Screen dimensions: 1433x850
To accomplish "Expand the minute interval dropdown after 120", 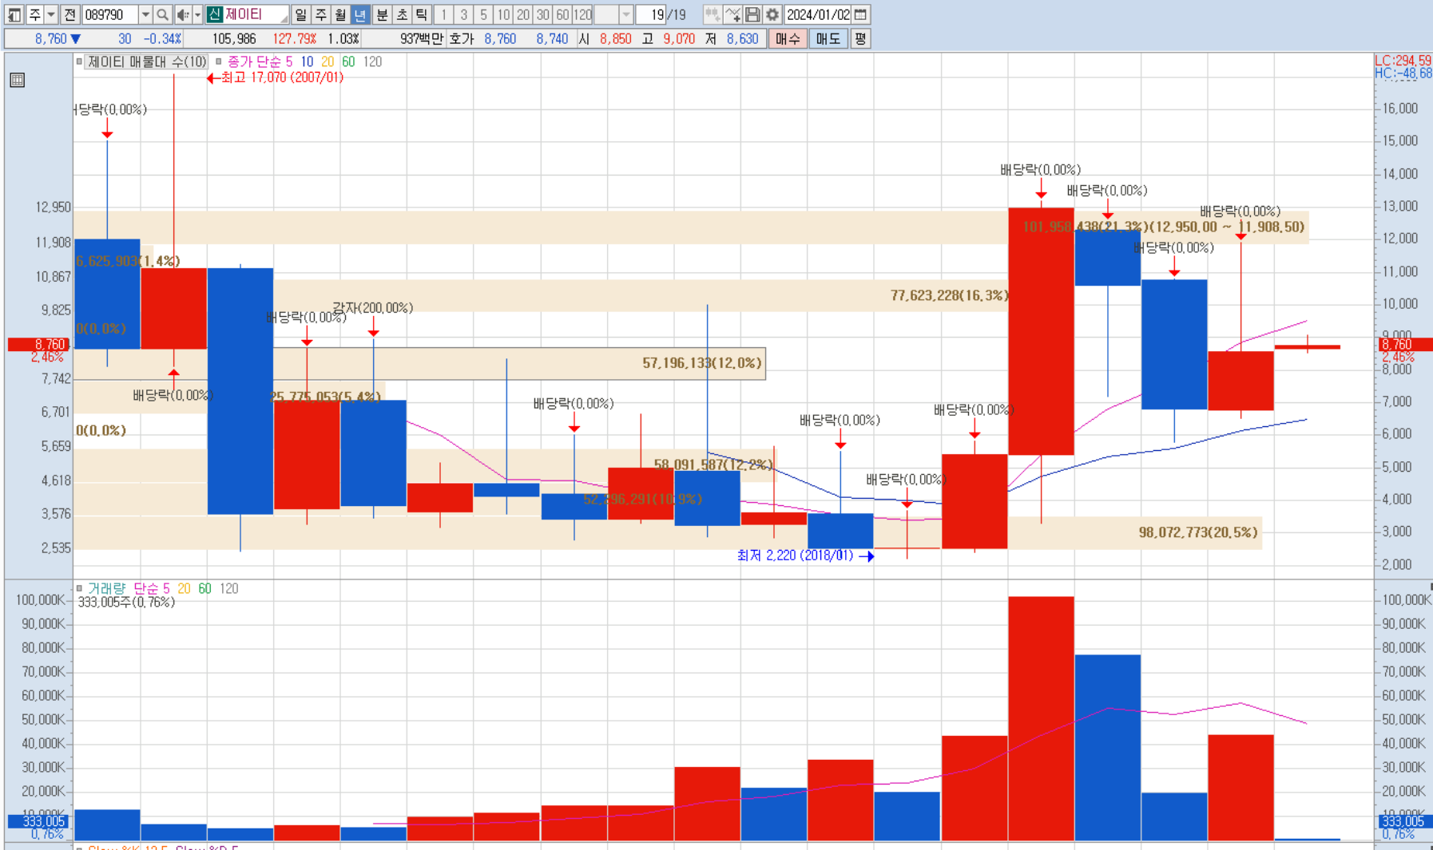I will click(626, 14).
